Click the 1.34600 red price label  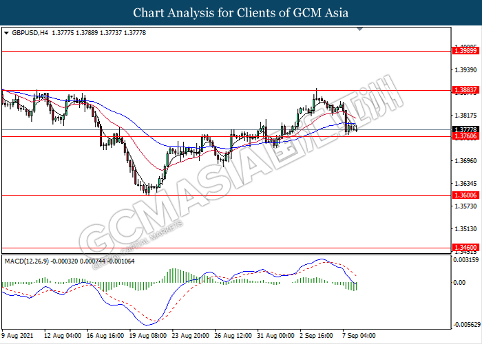(465, 247)
